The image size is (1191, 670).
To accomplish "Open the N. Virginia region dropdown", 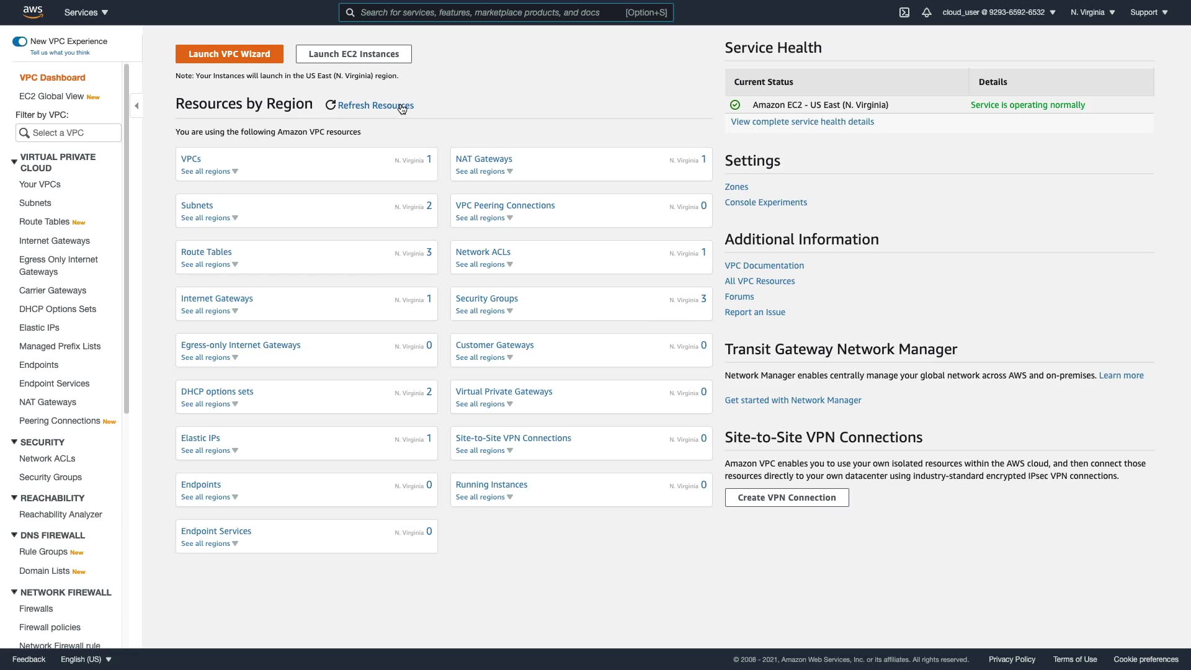I will click(x=1092, y=12).
